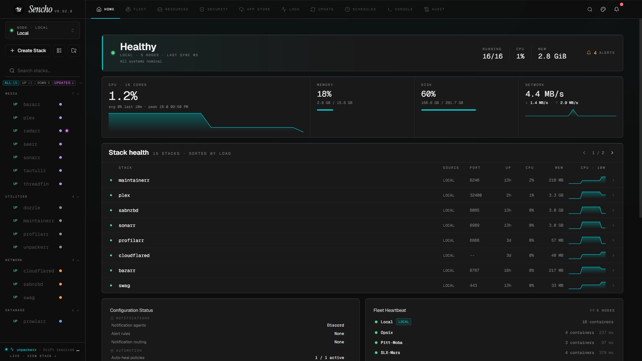Click the memory usage progress bar

(325, 110)
